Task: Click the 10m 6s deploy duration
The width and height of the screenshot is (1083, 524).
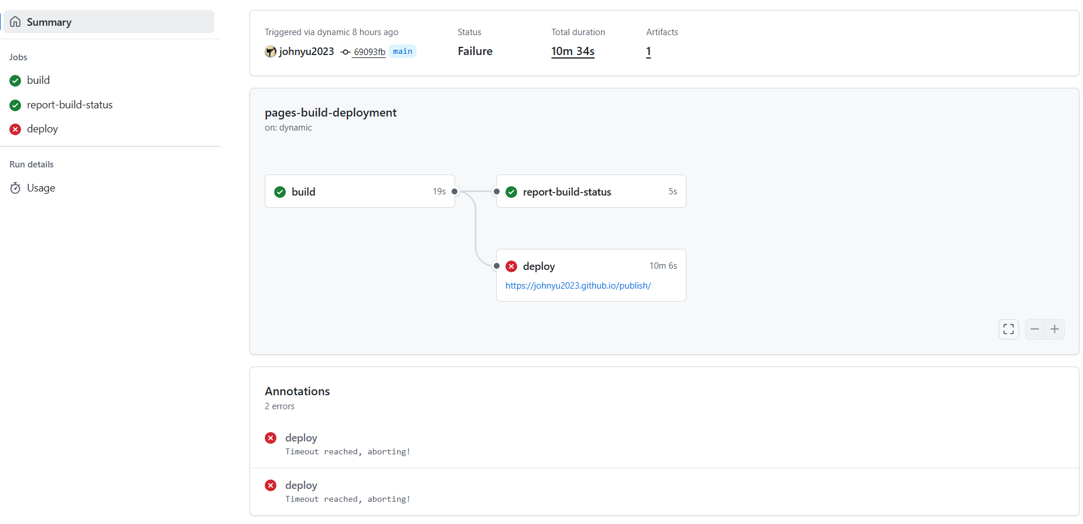Action: coord(663,266)
